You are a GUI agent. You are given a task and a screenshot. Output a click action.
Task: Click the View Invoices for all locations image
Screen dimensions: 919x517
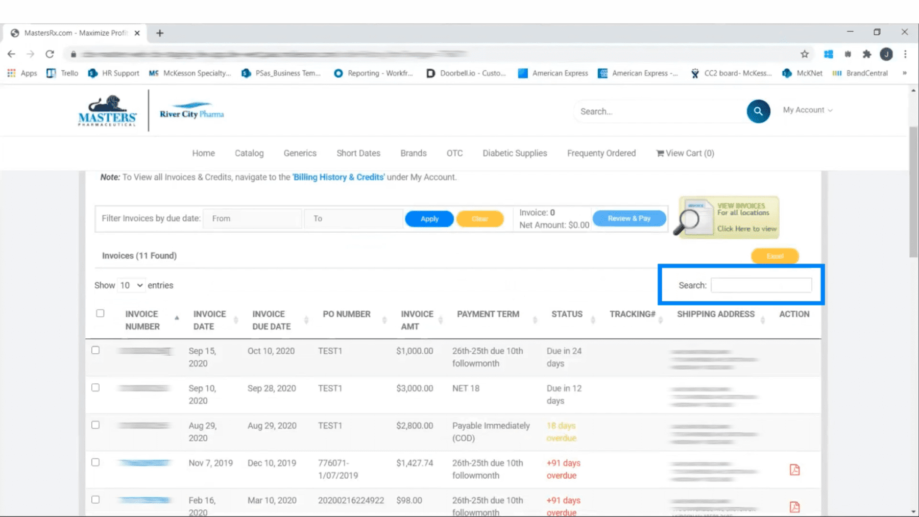pyautogui.click(x=729, y=217)
